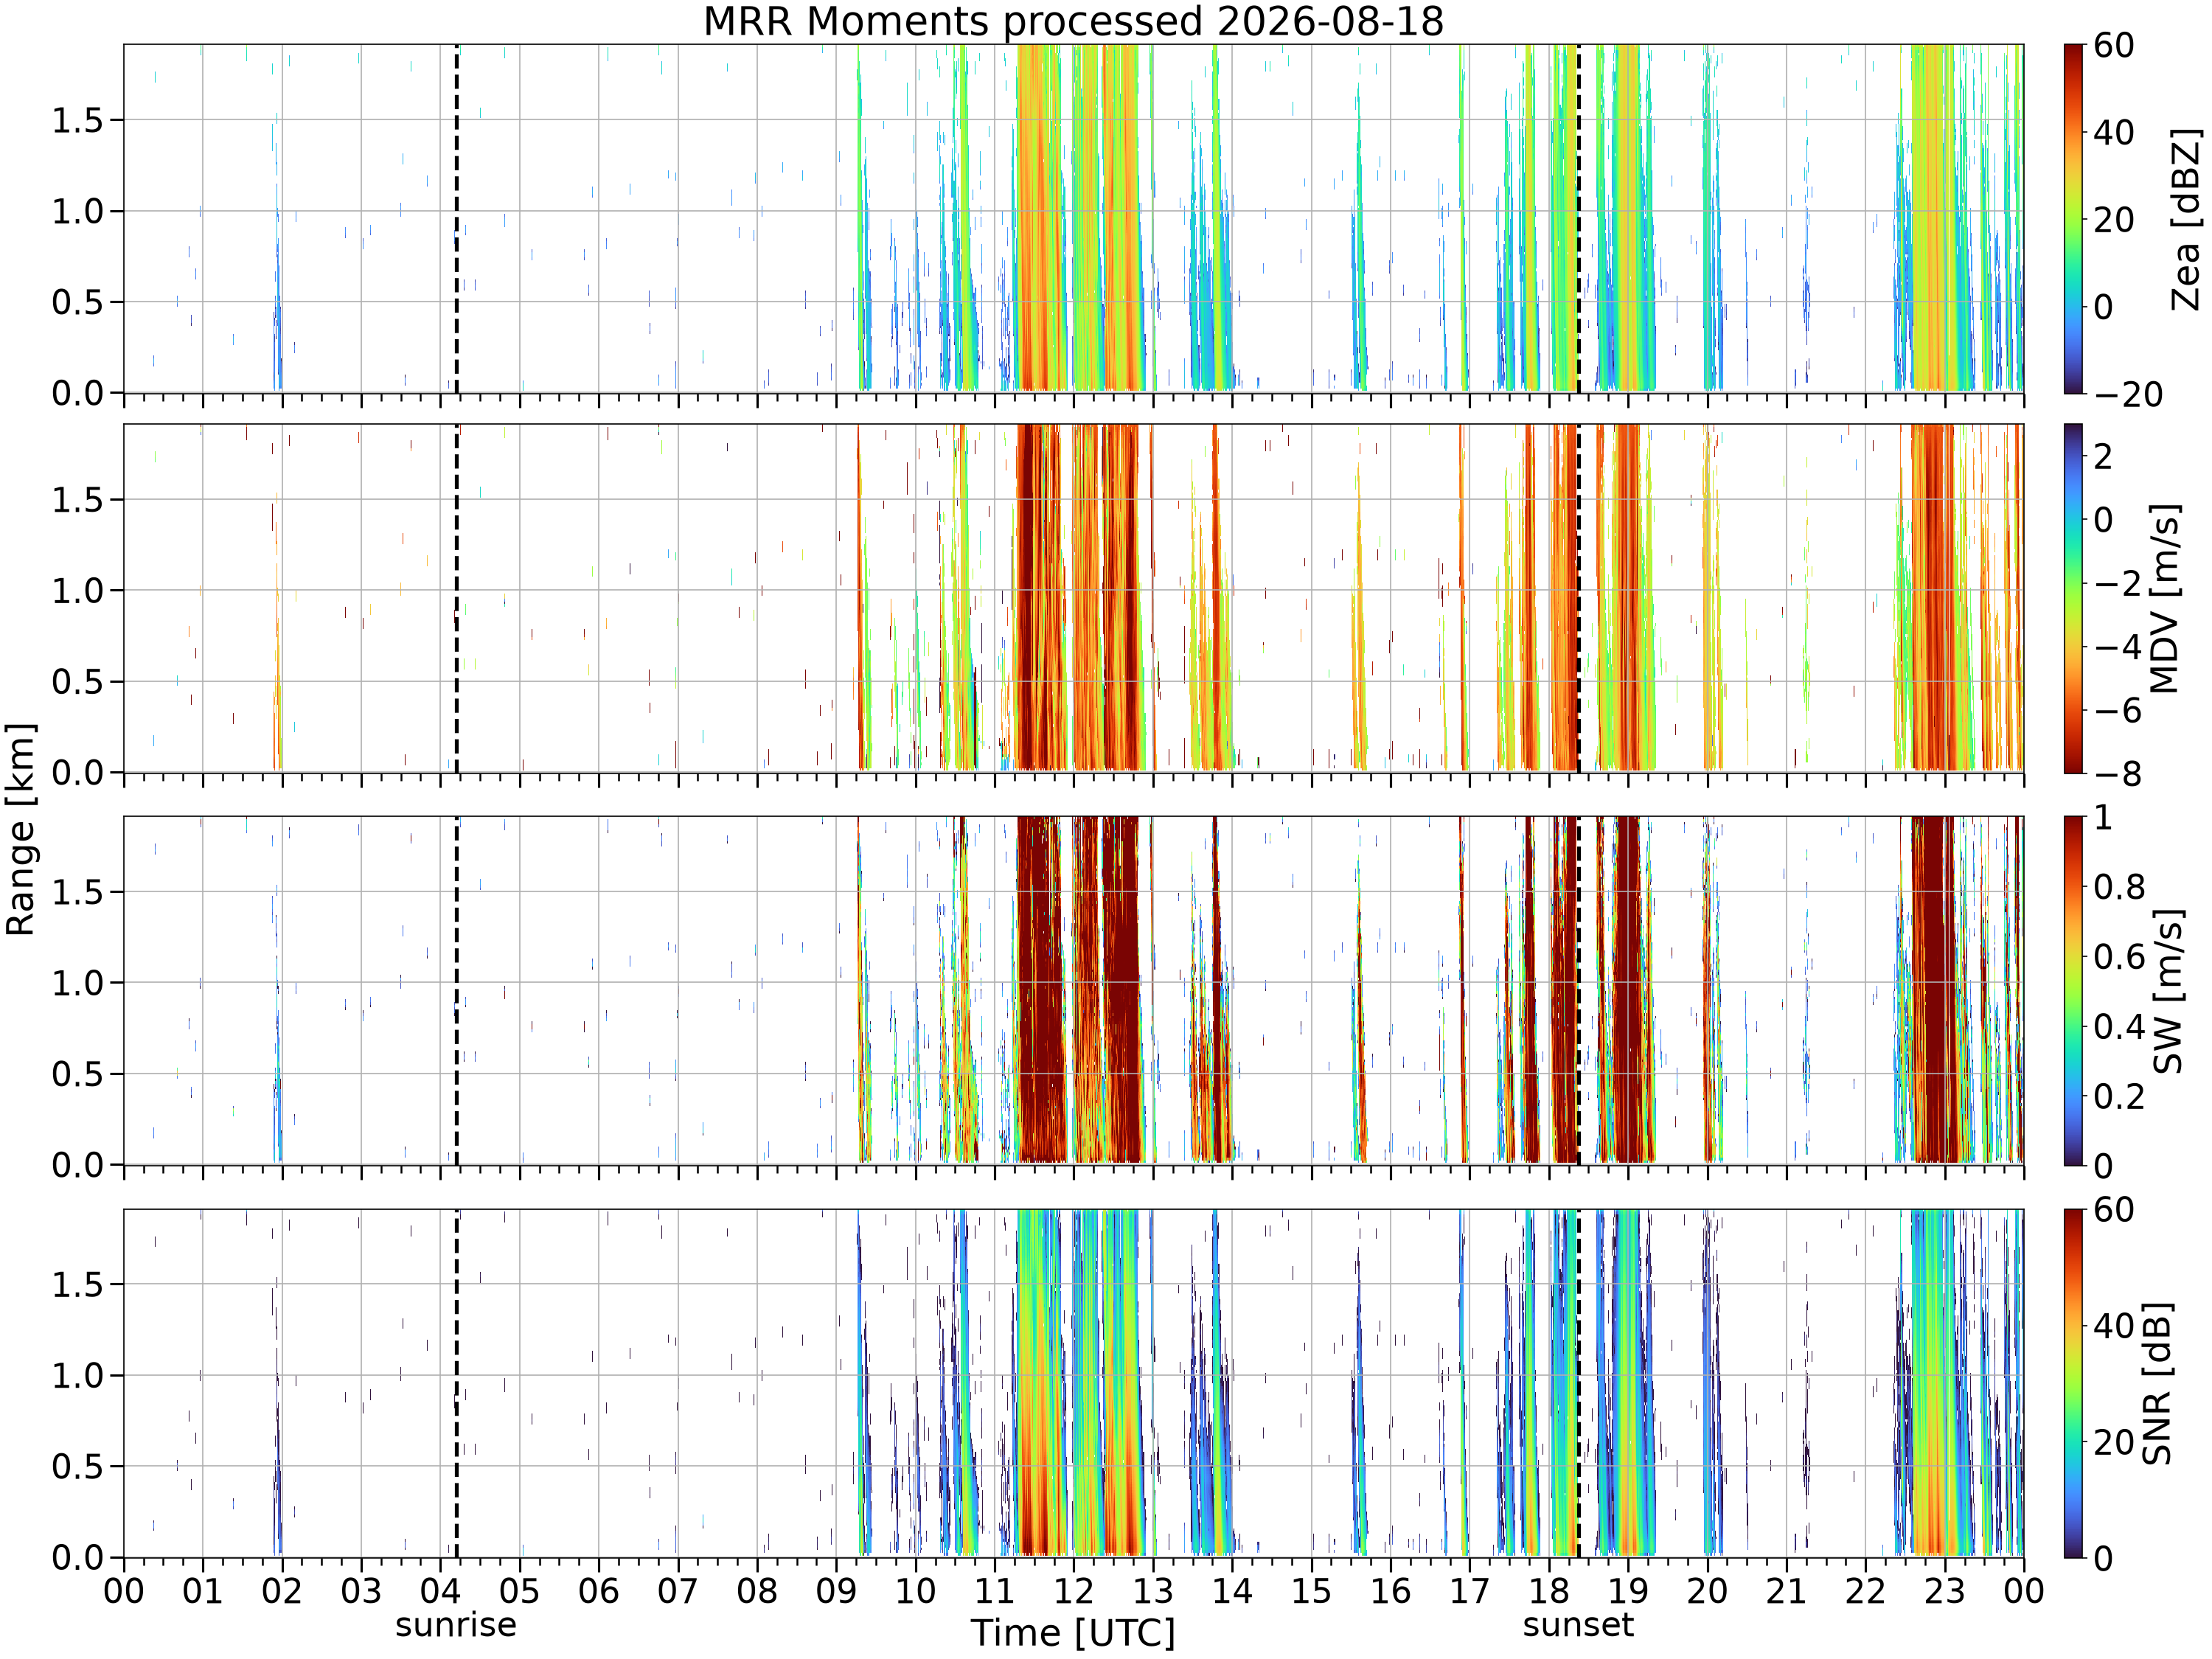This screenshot has width=2212, height=1659.
Task: Click the 00 tick label at axis start
Action: pyautogui.click(x=124, y=1591)
